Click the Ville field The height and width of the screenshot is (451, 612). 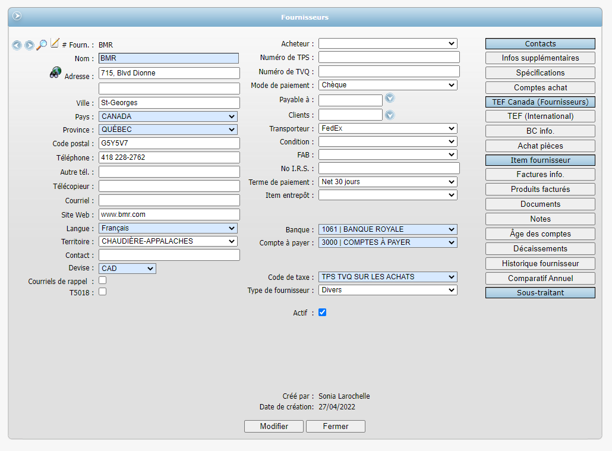coord(169,103)
